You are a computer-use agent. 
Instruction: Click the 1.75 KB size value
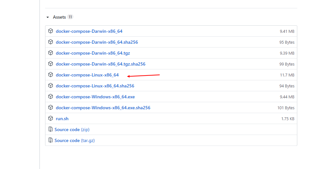(288, 119)
